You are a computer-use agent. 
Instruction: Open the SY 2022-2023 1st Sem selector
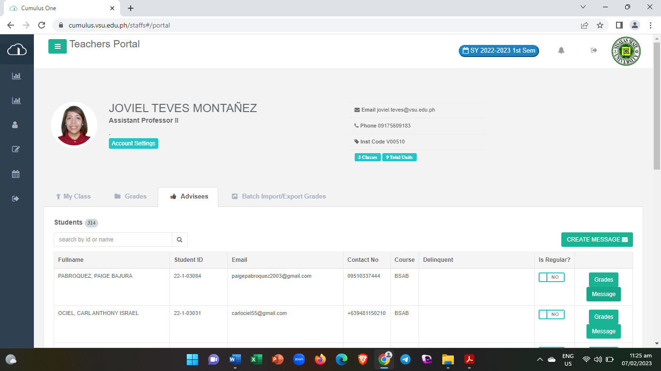click(x=498, y=51)
